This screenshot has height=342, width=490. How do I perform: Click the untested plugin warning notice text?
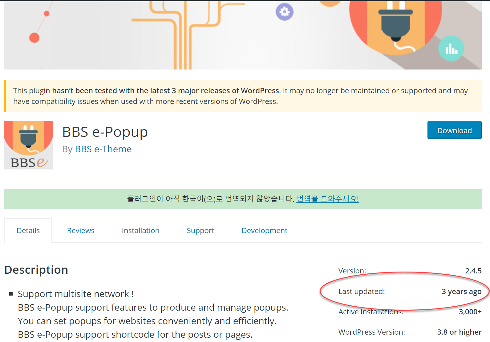coord(241,96)
